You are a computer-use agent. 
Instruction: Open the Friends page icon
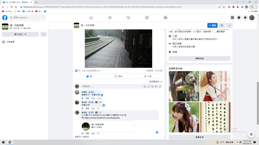pyautogui.click(x=110, y=18)
